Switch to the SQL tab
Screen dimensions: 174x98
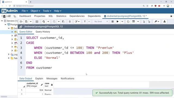(x=51, y=16)
